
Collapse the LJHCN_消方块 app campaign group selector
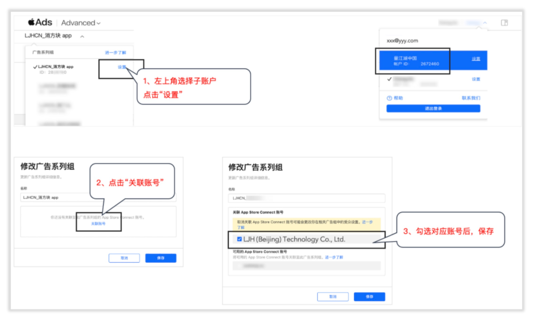click(82, 37)
